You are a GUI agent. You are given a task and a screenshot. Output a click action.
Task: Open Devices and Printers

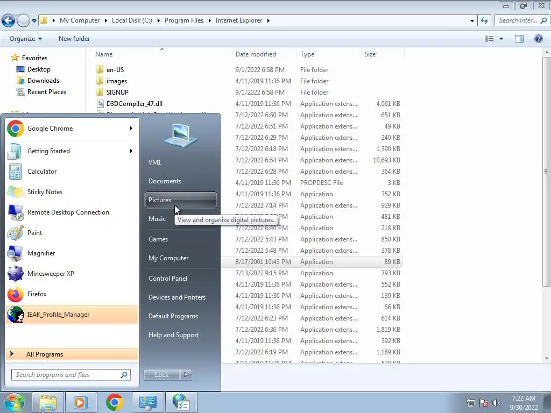tap(181, 297)
